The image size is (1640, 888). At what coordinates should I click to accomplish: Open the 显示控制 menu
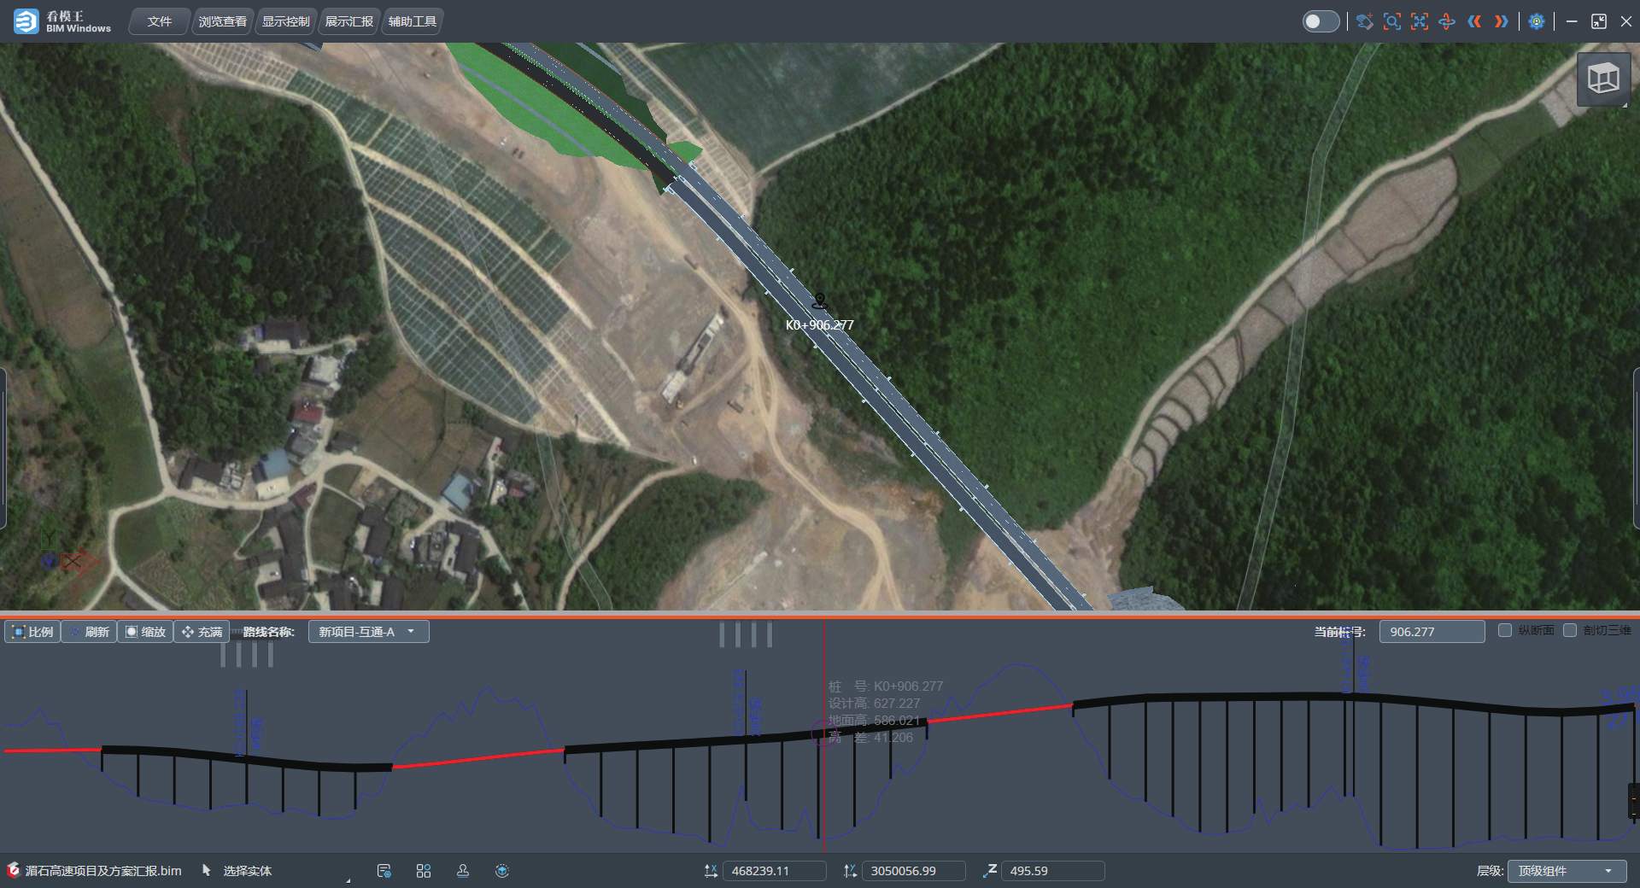click(x=285, y=21)
